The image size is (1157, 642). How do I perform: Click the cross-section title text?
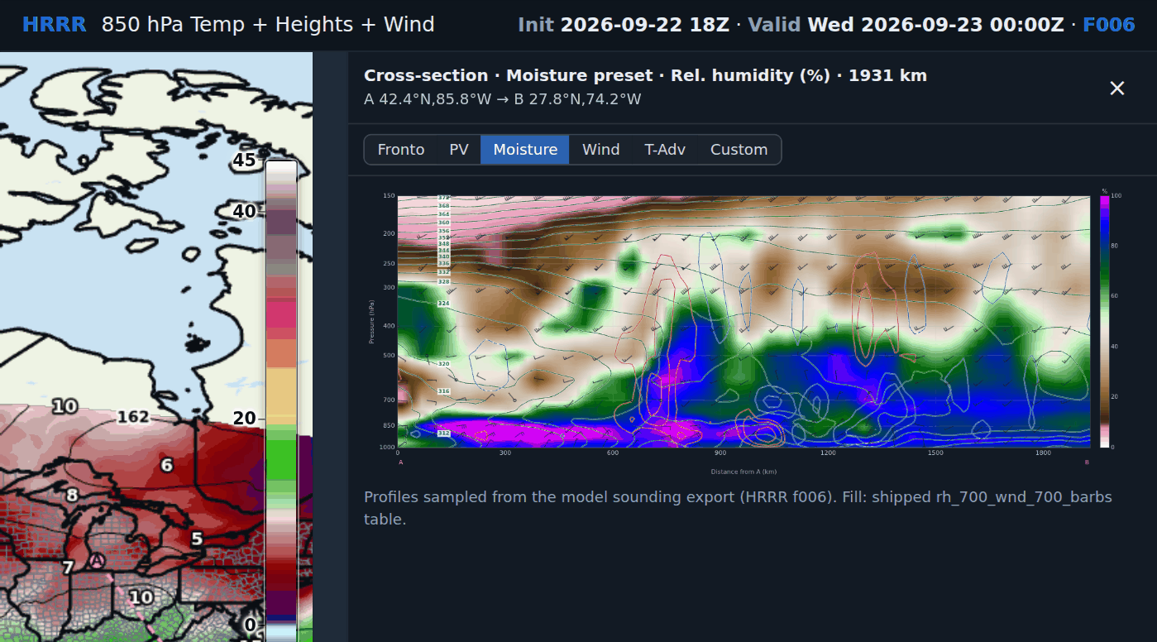coord(645,75)
